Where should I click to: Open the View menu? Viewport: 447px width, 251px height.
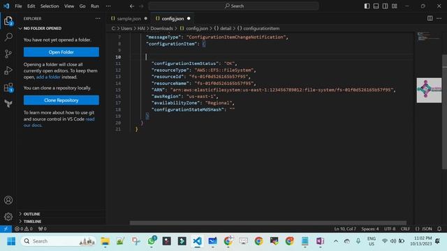69,6
